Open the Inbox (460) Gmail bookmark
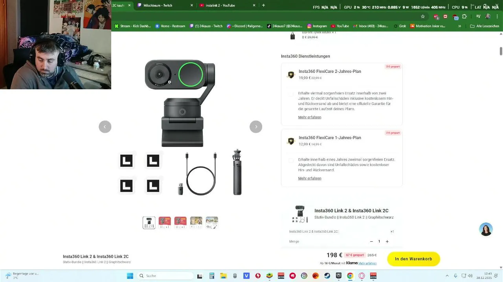The height and width of the screenshot is (282, 503). pos(371,26)
